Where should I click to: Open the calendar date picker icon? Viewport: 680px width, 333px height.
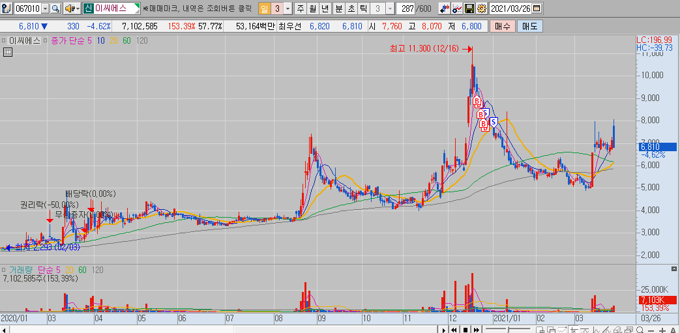click(x=537, y=8)
